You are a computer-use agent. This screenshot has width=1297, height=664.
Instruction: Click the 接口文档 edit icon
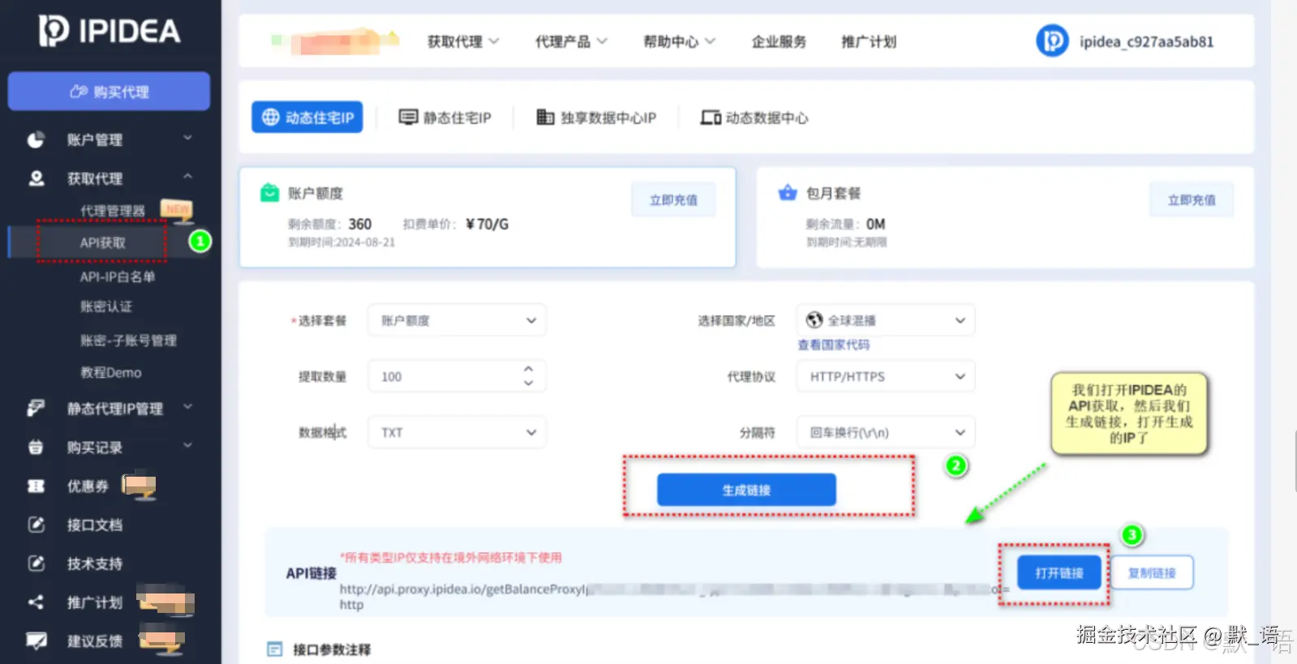click(36, 525)
